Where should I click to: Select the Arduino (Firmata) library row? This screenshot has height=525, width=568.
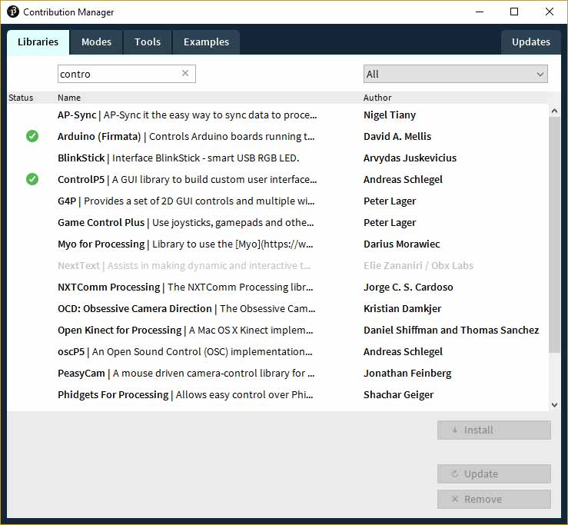coord(277,136)
